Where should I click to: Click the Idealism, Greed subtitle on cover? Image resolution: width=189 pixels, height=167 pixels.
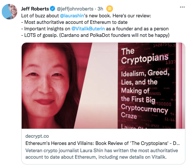(x=145, y=73)
